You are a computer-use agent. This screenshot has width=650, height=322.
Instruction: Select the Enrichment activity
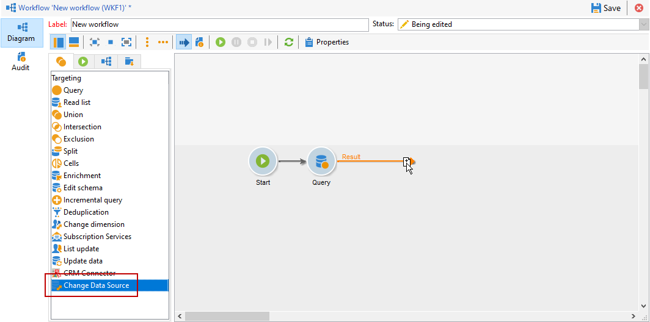(x=110, y=176)
